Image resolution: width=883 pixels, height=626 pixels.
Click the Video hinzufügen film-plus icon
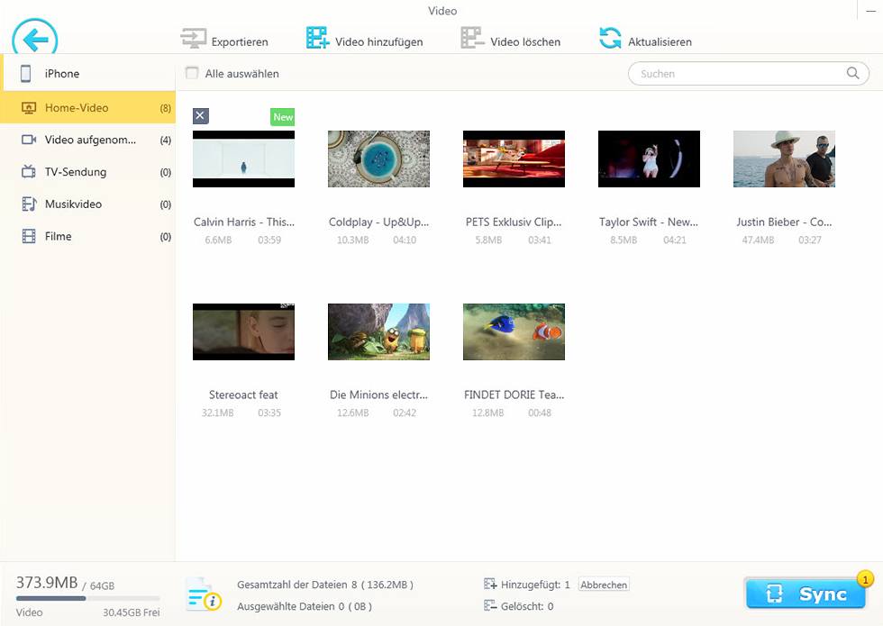pos(317,38)
